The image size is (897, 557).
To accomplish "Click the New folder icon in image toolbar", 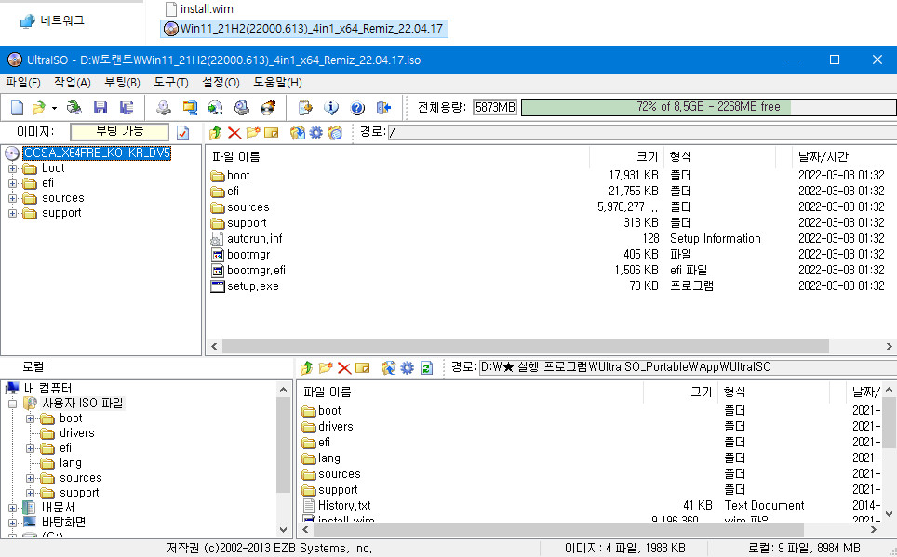I will click(253, 133).
